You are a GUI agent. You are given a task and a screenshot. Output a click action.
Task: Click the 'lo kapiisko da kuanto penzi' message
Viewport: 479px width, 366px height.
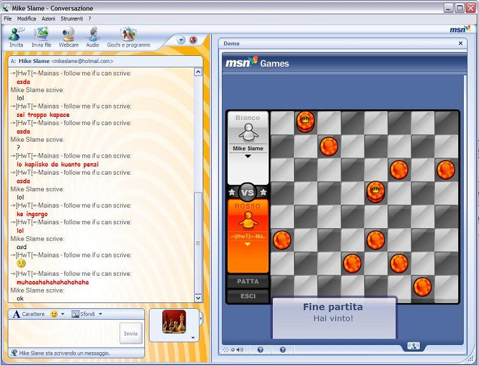click(58, 164)
